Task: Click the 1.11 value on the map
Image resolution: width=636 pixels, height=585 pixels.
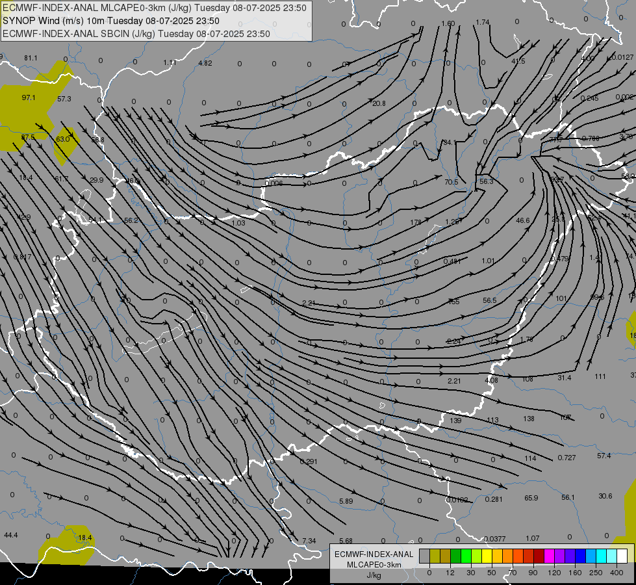Action: (x=170, y=62)
